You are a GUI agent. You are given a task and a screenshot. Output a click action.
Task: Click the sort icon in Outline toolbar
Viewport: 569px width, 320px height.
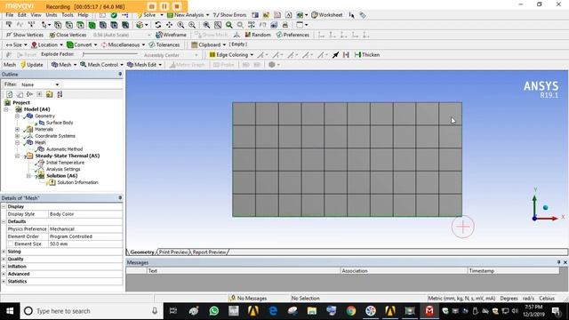pyautogui.click(x=60, y=94)
